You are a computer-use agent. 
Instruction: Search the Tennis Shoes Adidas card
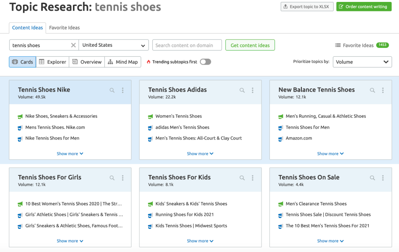242,90
